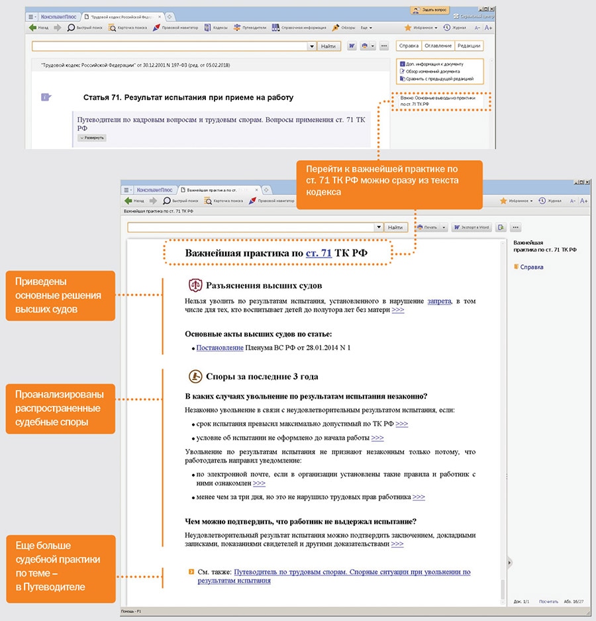Click Найти button in top window

point(328,46)
